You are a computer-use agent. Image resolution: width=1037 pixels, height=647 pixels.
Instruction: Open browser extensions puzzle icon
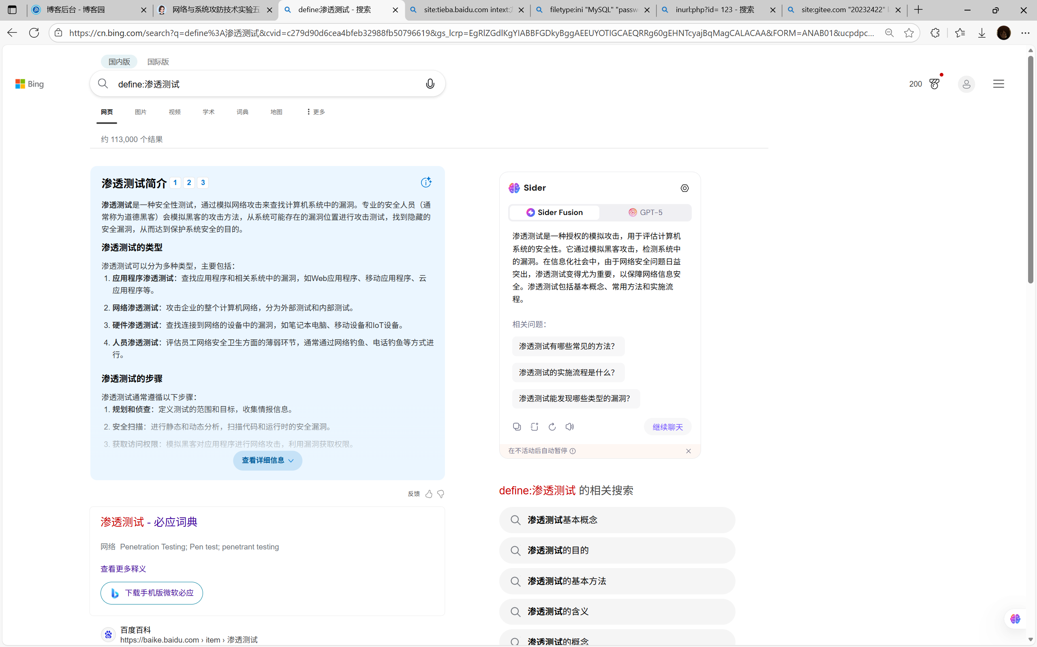pyautogui.click(x=935, y=33)
